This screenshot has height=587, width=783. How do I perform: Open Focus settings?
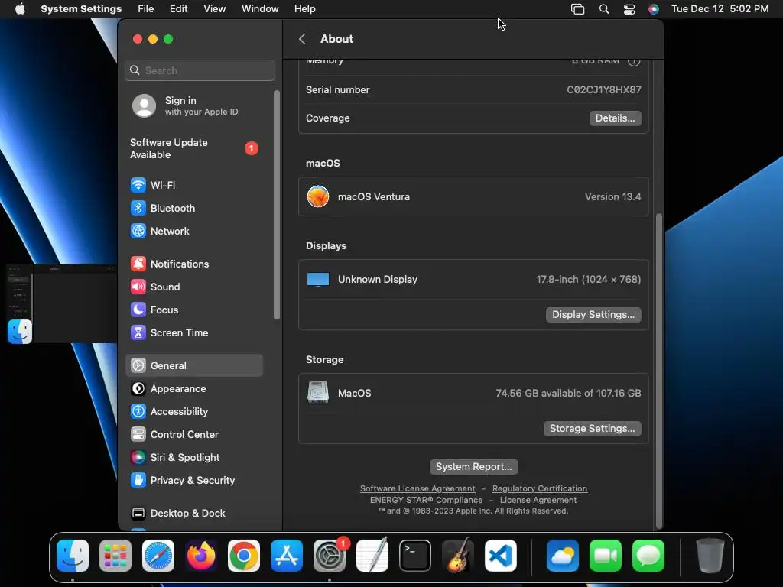tap(193, 310)
